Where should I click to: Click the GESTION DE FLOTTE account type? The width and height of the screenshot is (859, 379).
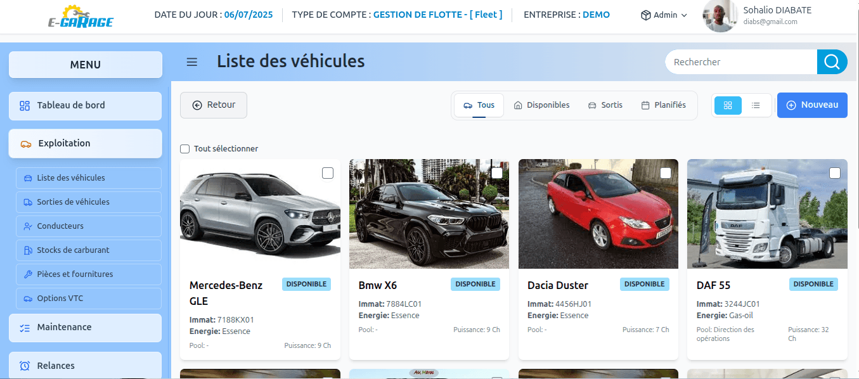(438, 15)
